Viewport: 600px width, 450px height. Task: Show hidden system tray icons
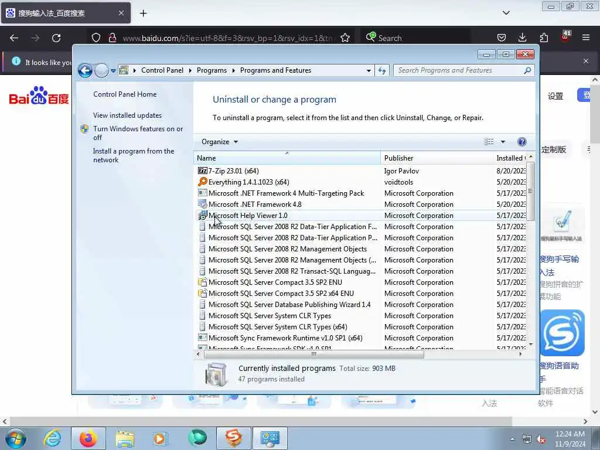512,439
